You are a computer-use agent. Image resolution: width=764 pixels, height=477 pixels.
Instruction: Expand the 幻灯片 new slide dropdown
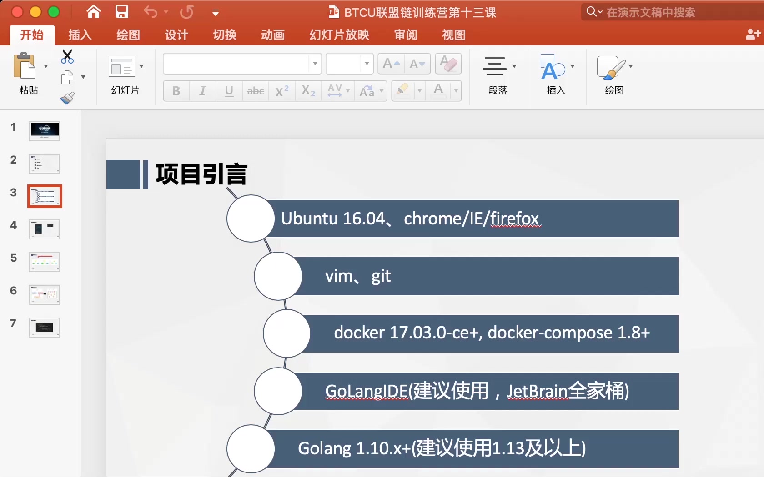tap(141, 66)
